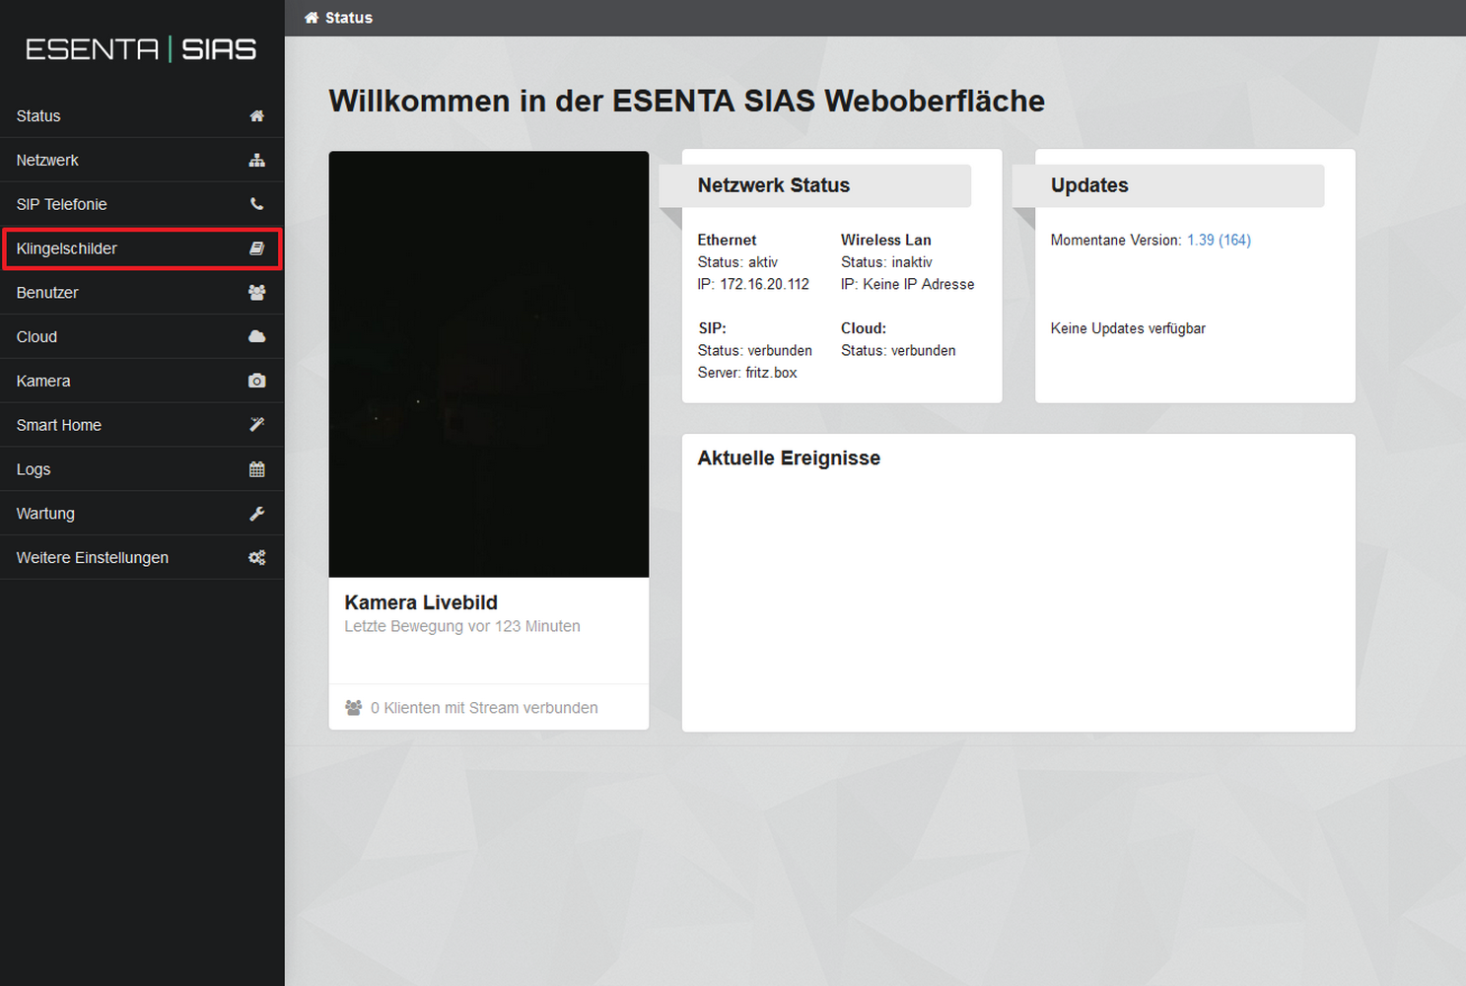The width and height of the screenshot is (1466, 986).
Task: Click the home icon beside the Status breadcrumb
Action: [x=312, y=18]
